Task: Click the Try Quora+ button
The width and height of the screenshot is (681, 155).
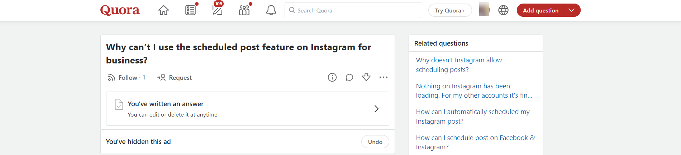Action: click(x=450, y=10)
